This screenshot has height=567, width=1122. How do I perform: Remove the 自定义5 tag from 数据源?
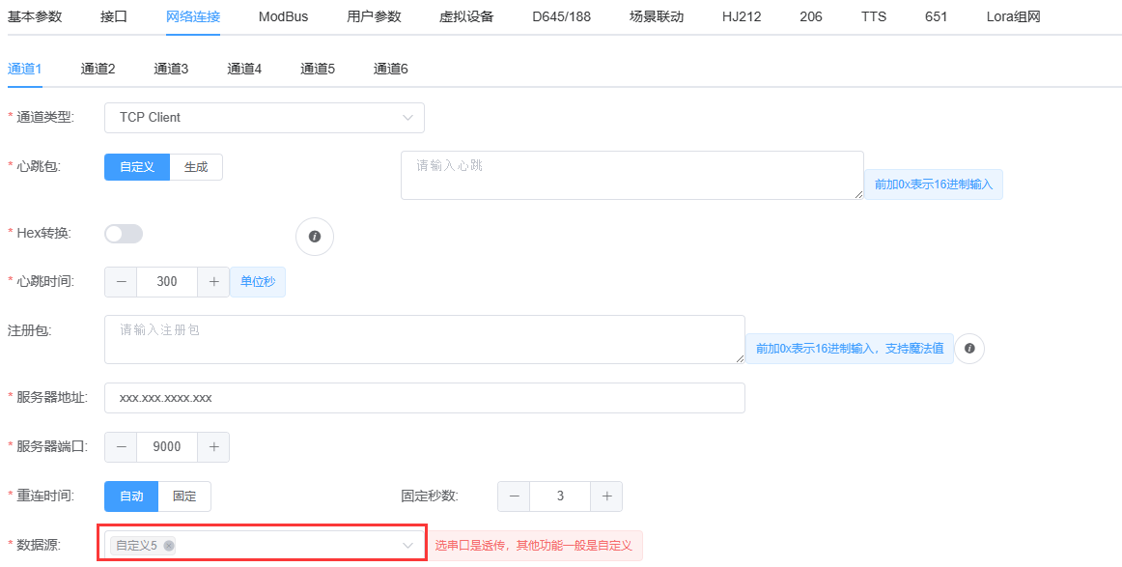[x=169, y=546]
